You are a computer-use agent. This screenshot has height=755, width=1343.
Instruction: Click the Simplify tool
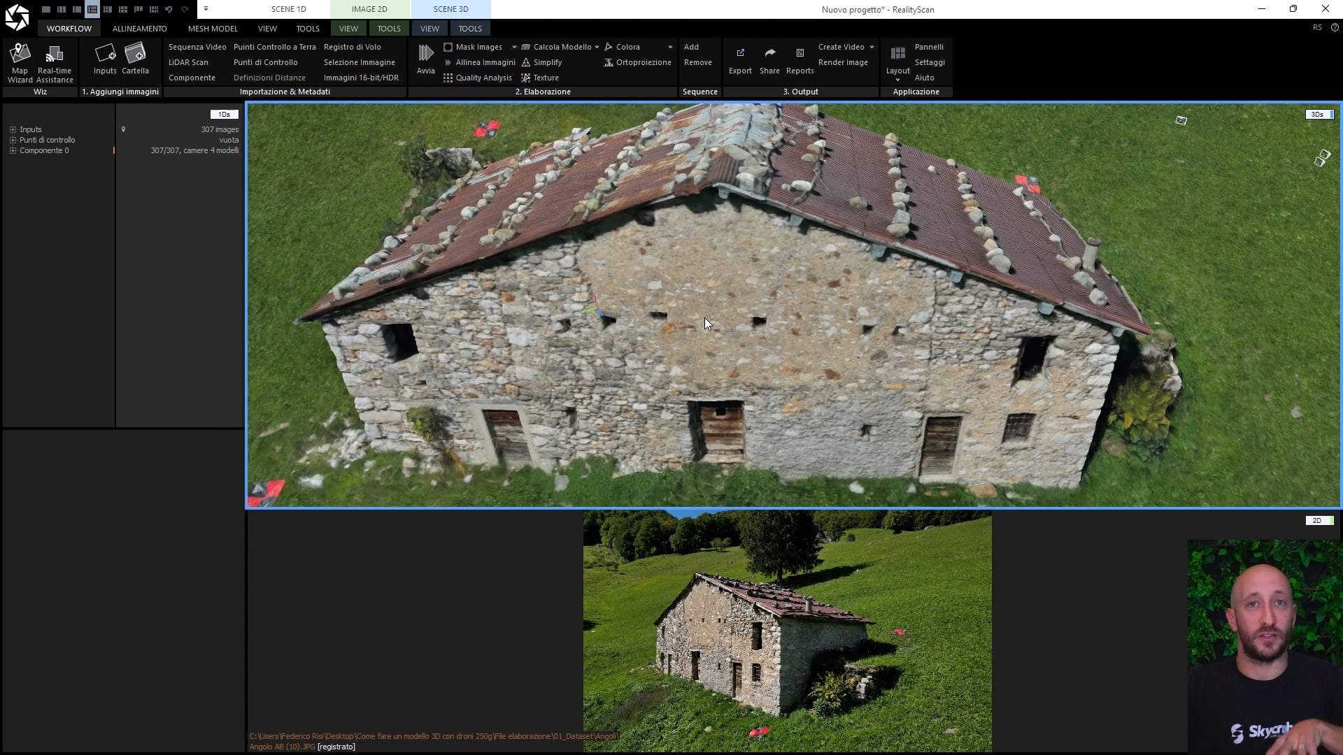(x=547, y=62)
